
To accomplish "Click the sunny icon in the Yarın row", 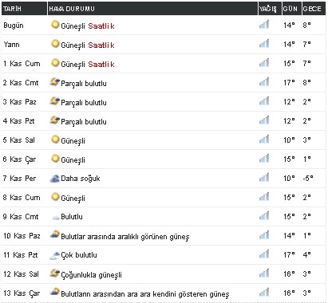I will [55, 44].
